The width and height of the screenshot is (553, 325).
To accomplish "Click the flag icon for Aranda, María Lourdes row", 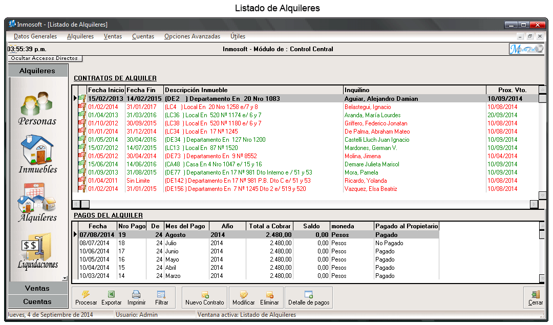I will coord(82,115).
